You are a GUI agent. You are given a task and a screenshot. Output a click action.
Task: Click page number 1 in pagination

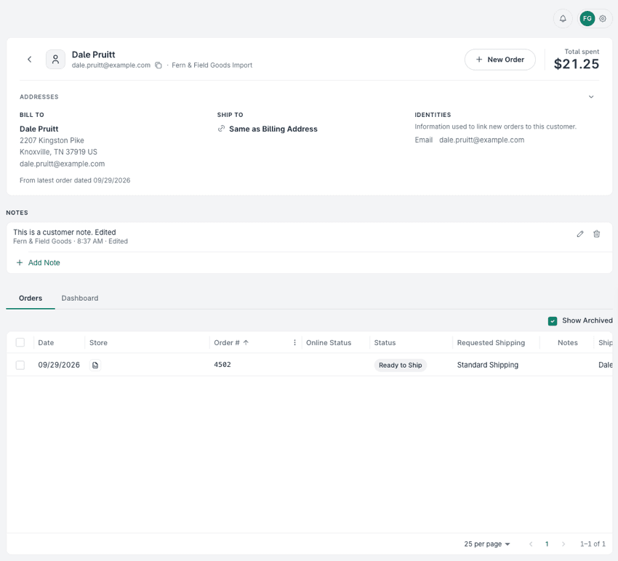tap(547, 544)
